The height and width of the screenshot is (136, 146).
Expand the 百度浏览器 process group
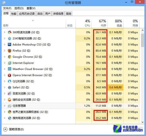coord(5,94)
